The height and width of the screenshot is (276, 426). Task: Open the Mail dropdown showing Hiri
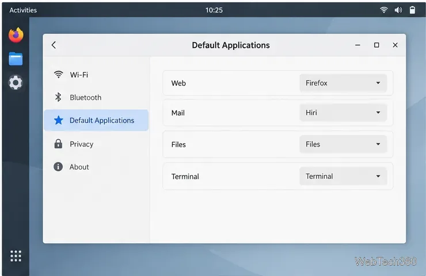pos(343,112)
